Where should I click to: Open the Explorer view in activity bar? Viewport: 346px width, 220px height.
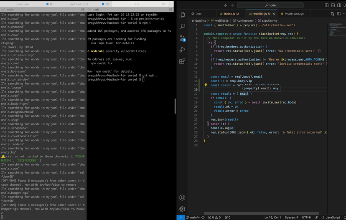(182, 15)
